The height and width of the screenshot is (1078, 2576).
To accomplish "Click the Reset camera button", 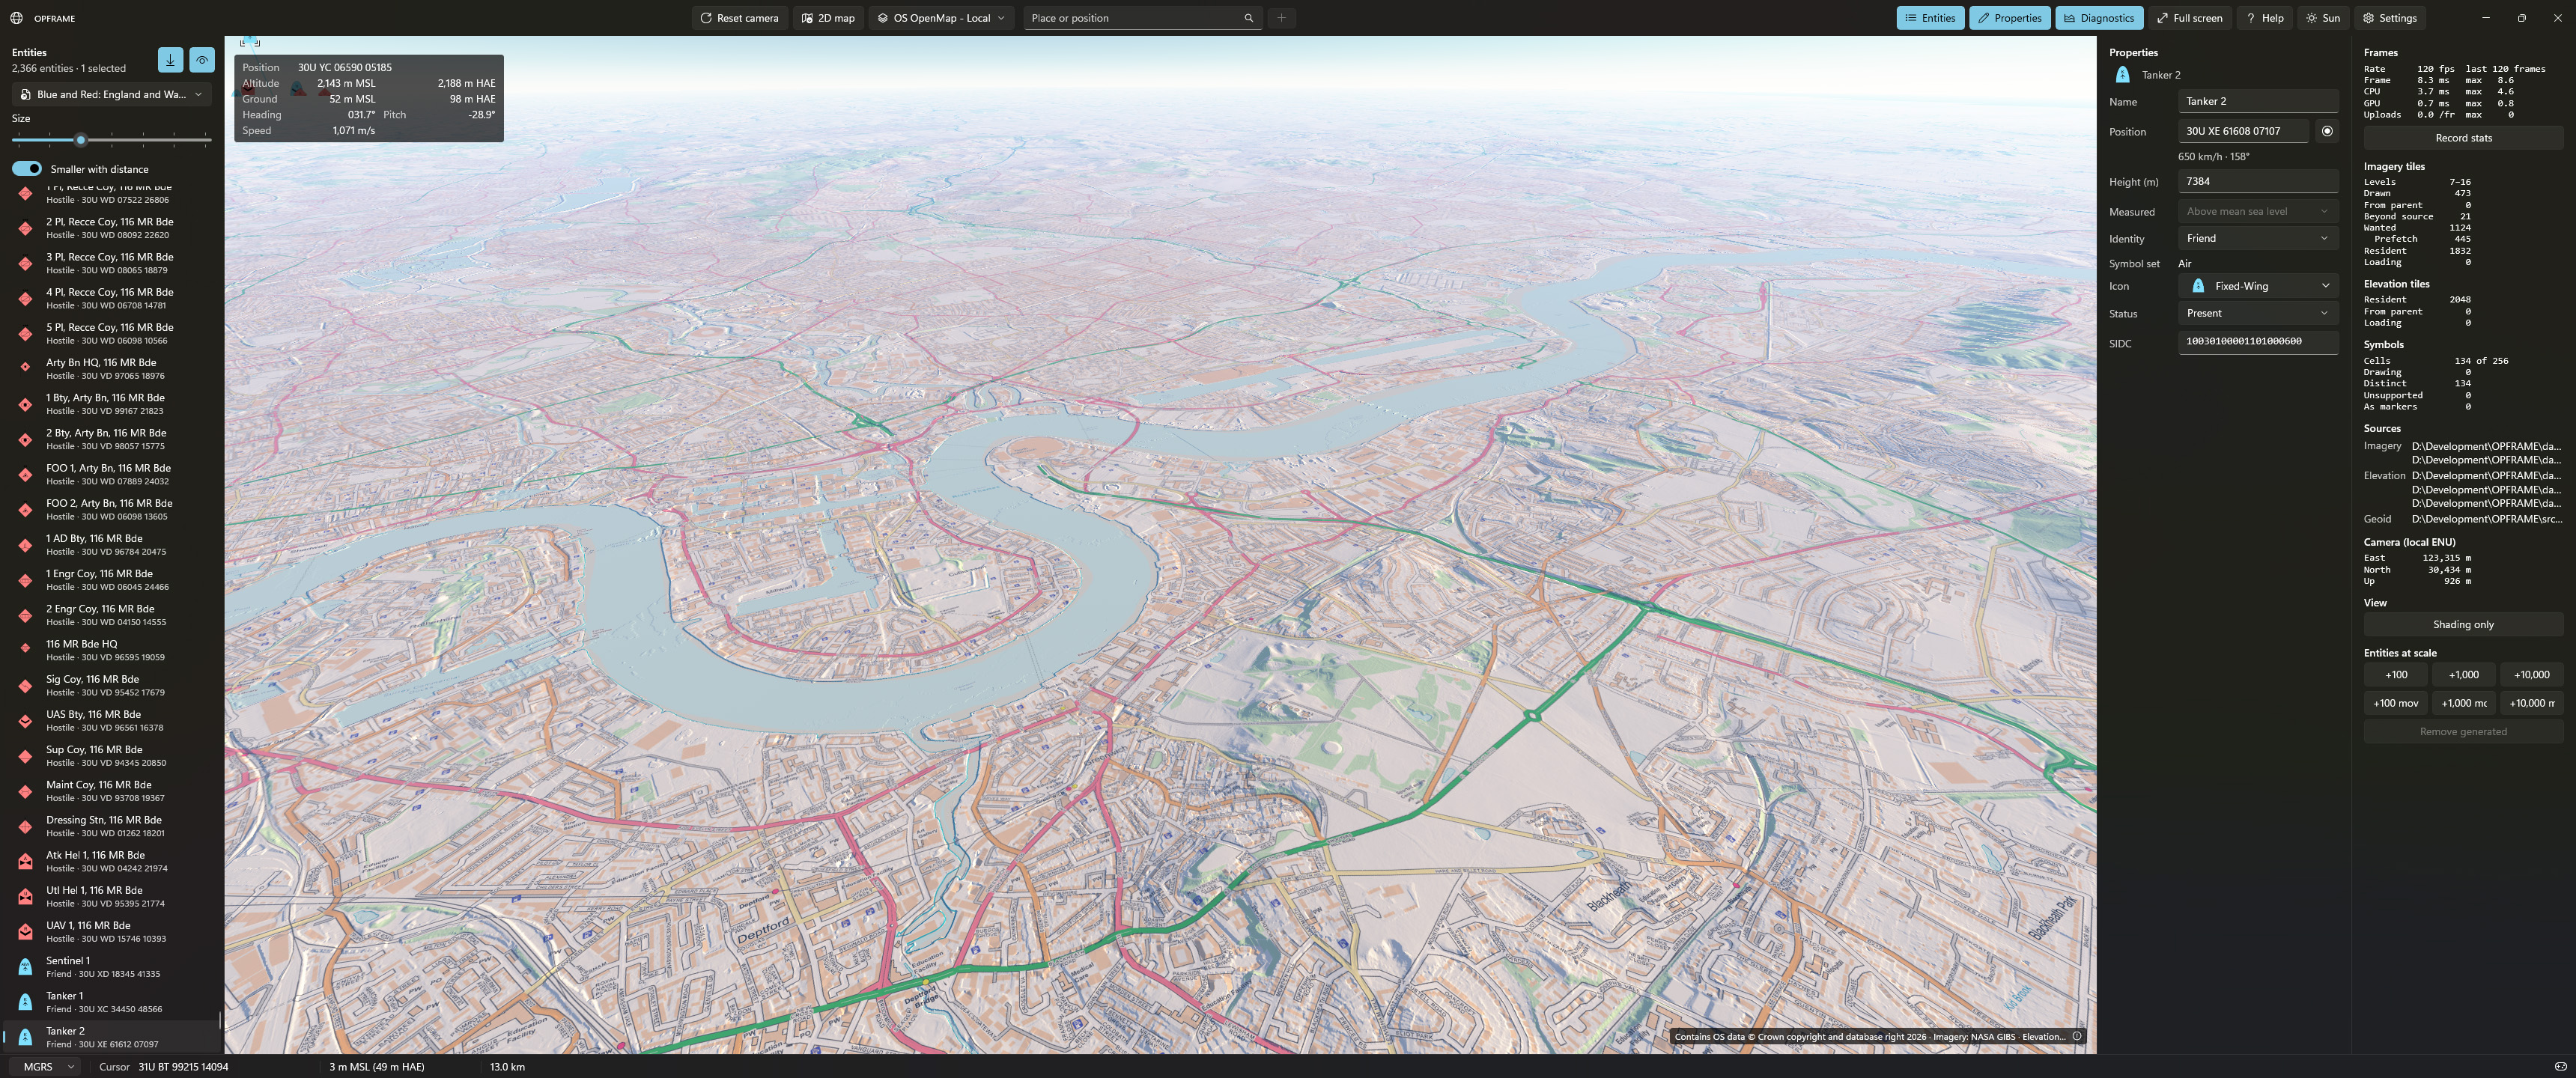I will (x=739, y=18).
